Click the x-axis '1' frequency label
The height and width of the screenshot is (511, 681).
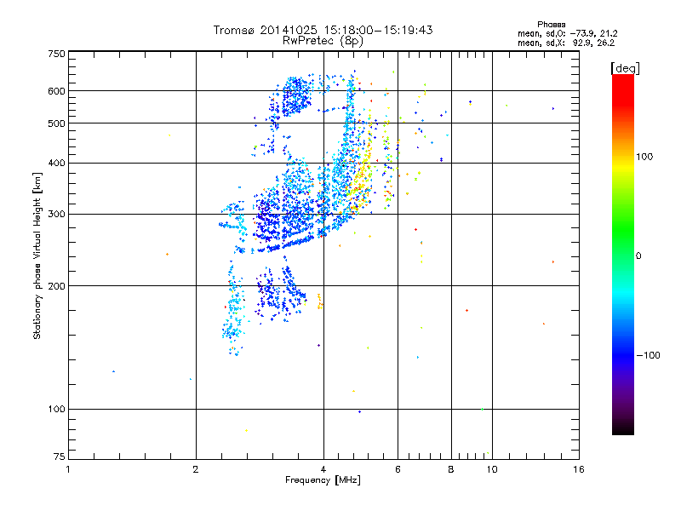click(x=68, y=469)
